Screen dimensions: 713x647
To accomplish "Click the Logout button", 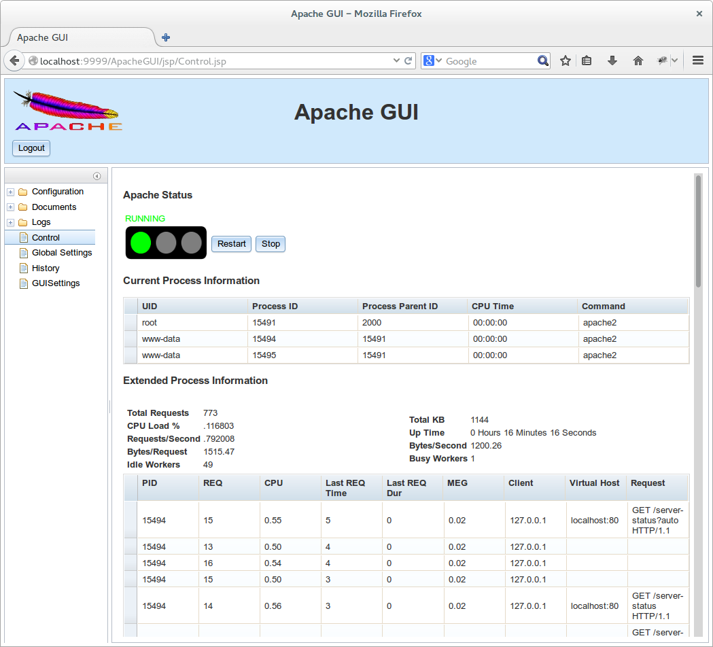I will pyautogui.click(x=31, y=148).
